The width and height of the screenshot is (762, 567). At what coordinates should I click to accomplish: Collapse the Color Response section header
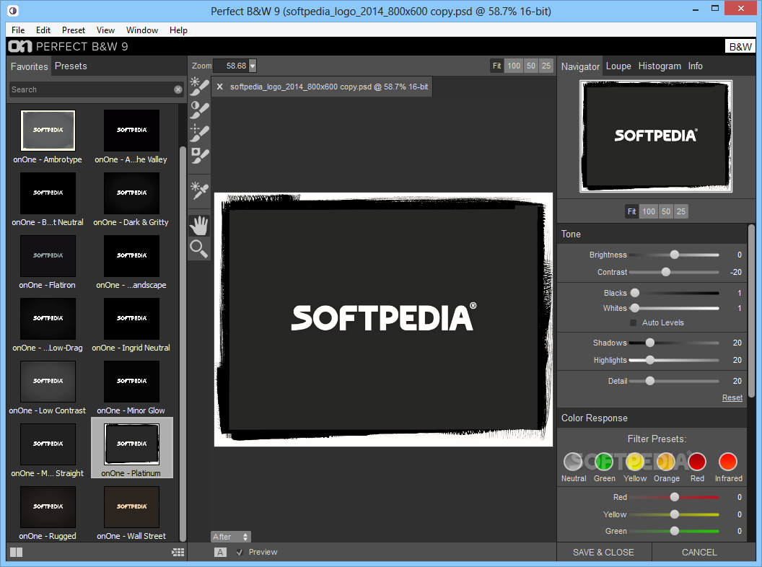(652, 418)
